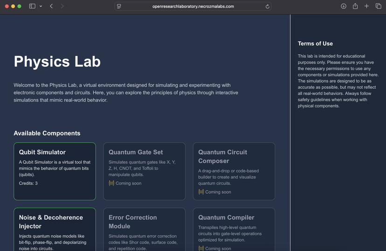The image size is (386, 251).
Task: Click the Terms of Use paragraph
Action: point(338,81)
